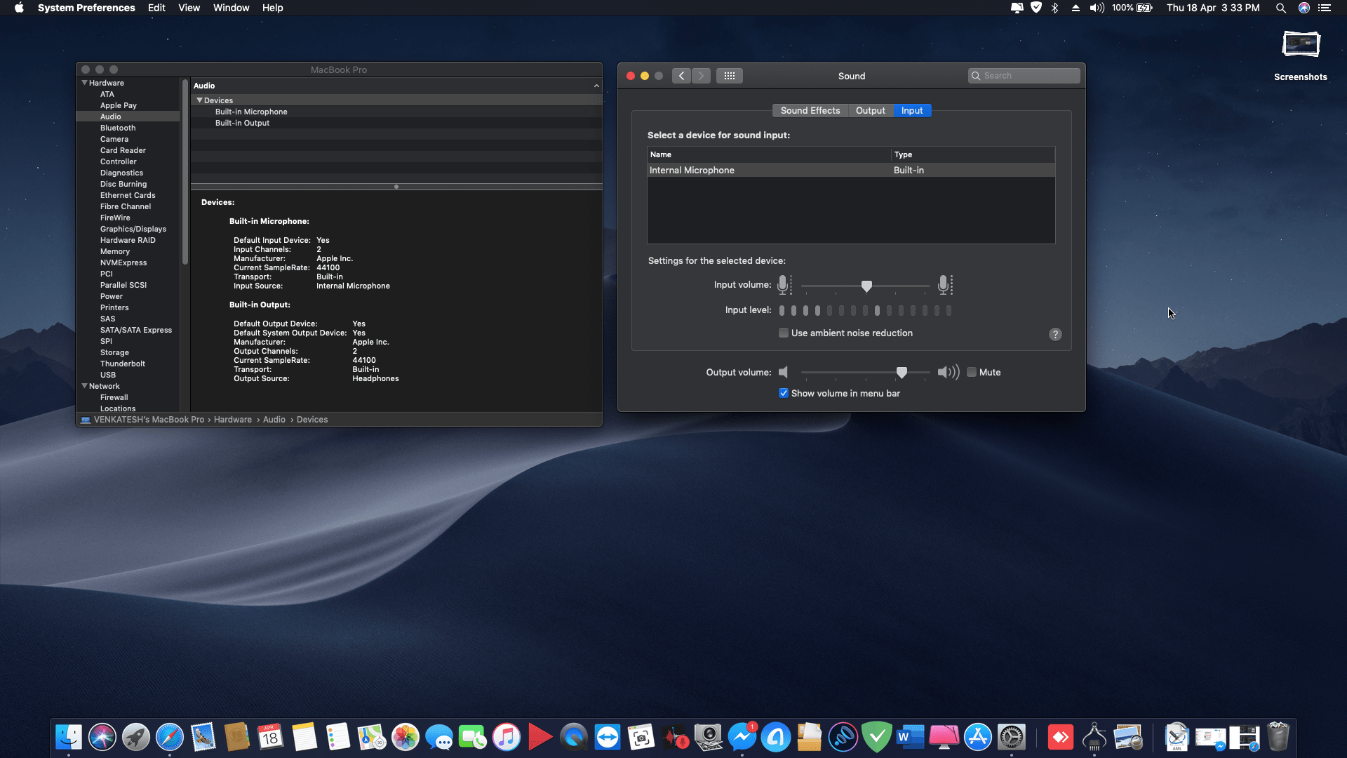Image resolution: width=1347 pixels, height=758 pixels.
Task: Enable ambient noise reduction checkbox
Action: 784,333
